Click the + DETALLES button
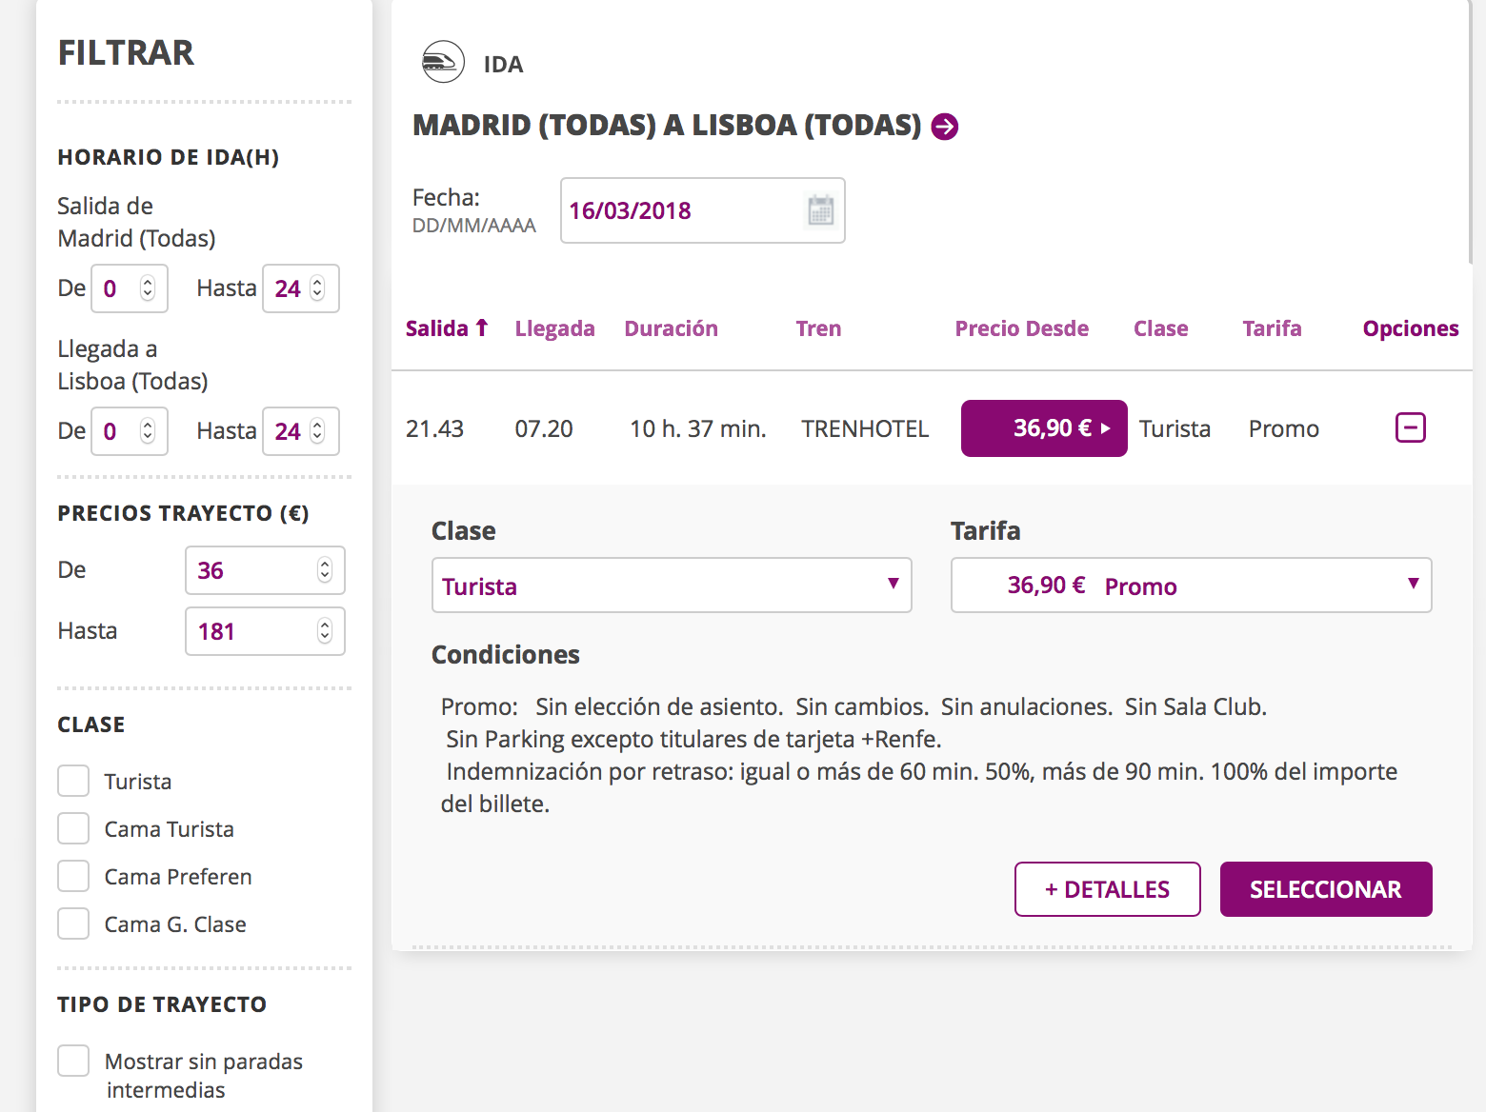The image size is (1486, 1112). pos(1107,889)
